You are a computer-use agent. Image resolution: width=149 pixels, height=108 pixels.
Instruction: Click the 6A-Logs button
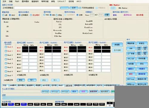coord(45,91)
